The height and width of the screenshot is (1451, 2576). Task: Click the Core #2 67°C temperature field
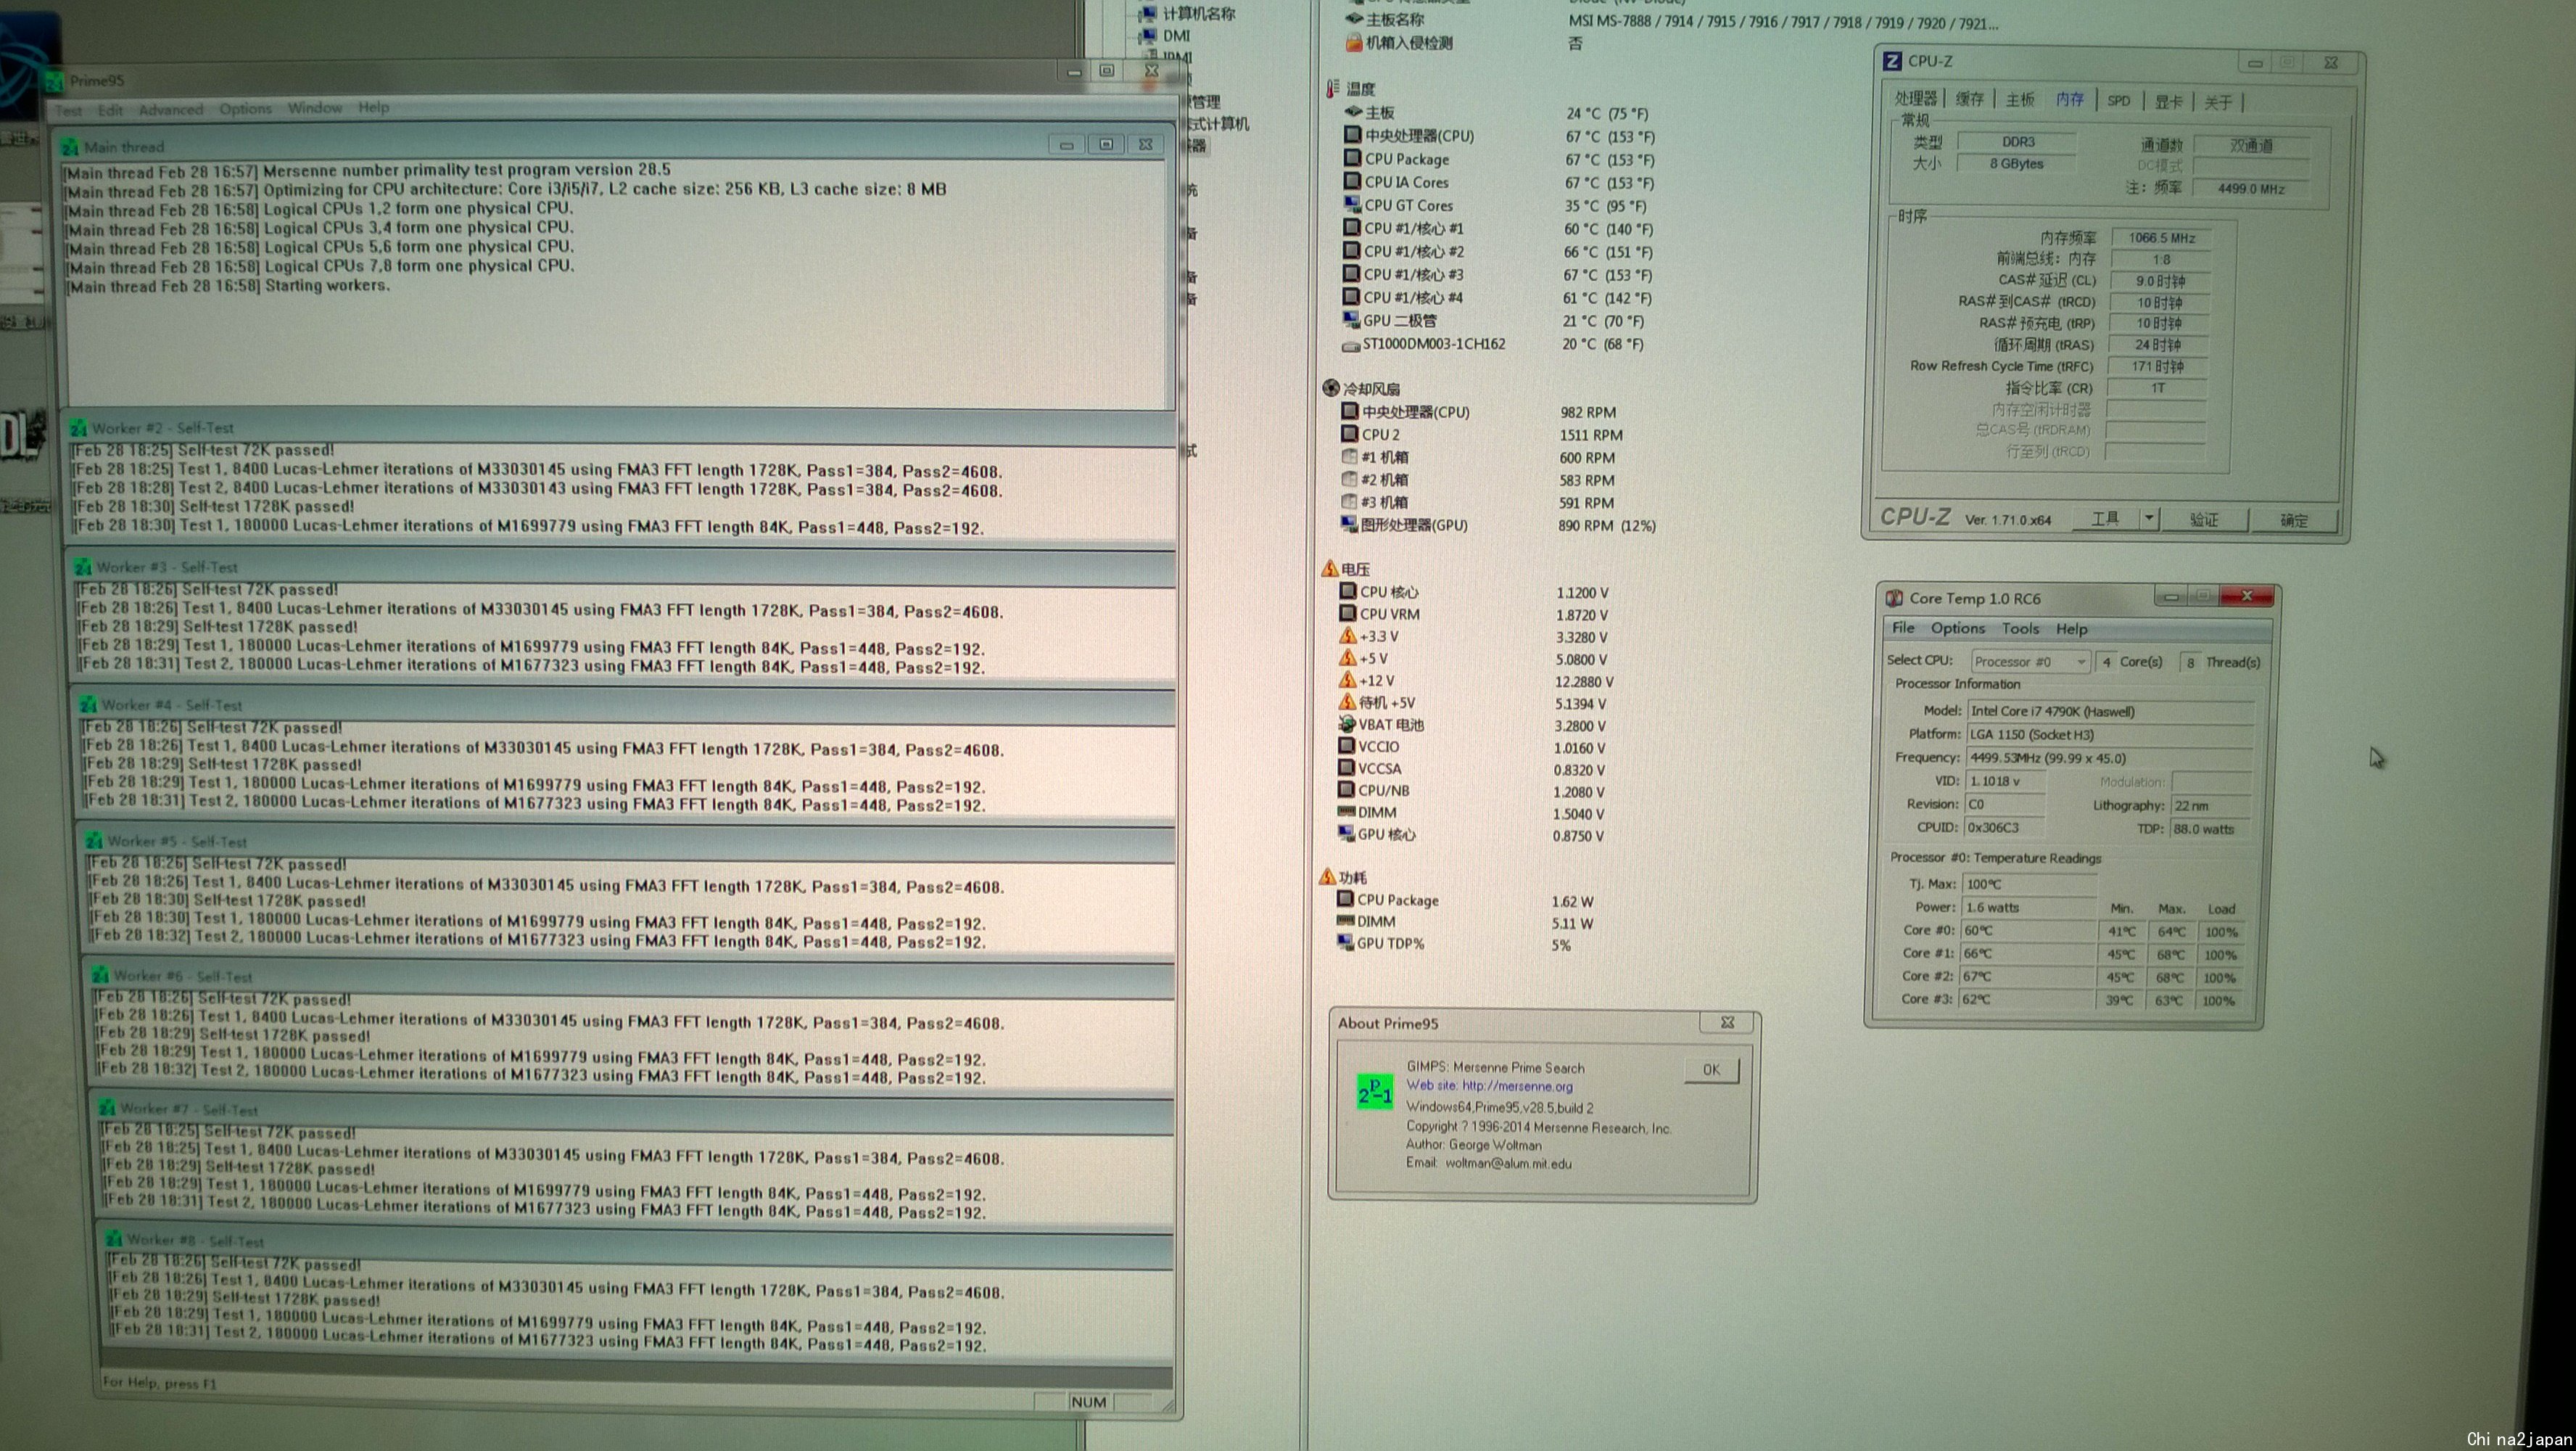2028,977
